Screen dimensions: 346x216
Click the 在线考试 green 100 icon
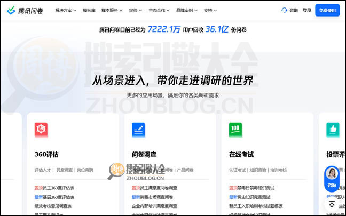[235, 129]
